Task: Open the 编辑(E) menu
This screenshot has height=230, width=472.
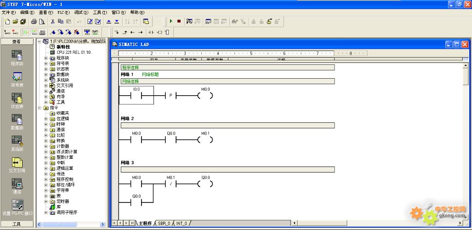Action: point(27,12)
